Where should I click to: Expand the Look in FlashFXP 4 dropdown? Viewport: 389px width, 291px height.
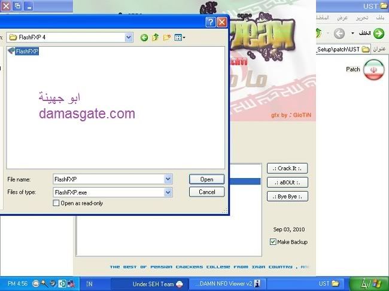(129, 38)
